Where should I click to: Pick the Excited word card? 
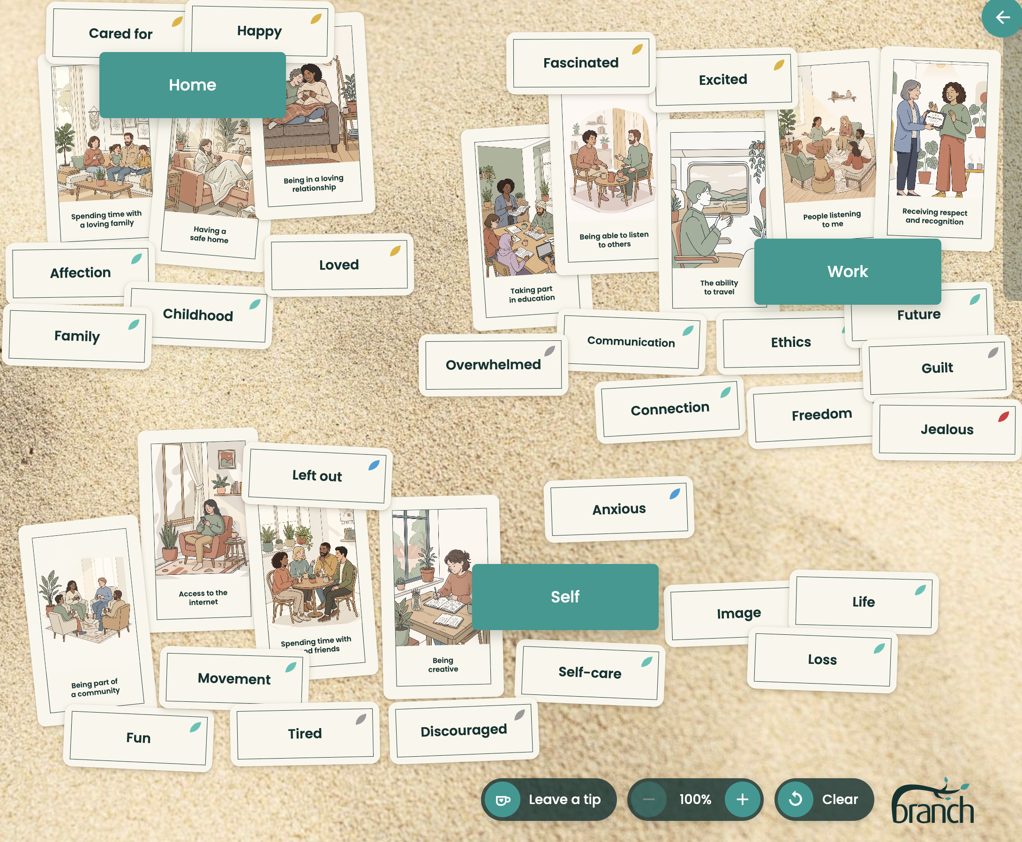click(x=723, y=80)
